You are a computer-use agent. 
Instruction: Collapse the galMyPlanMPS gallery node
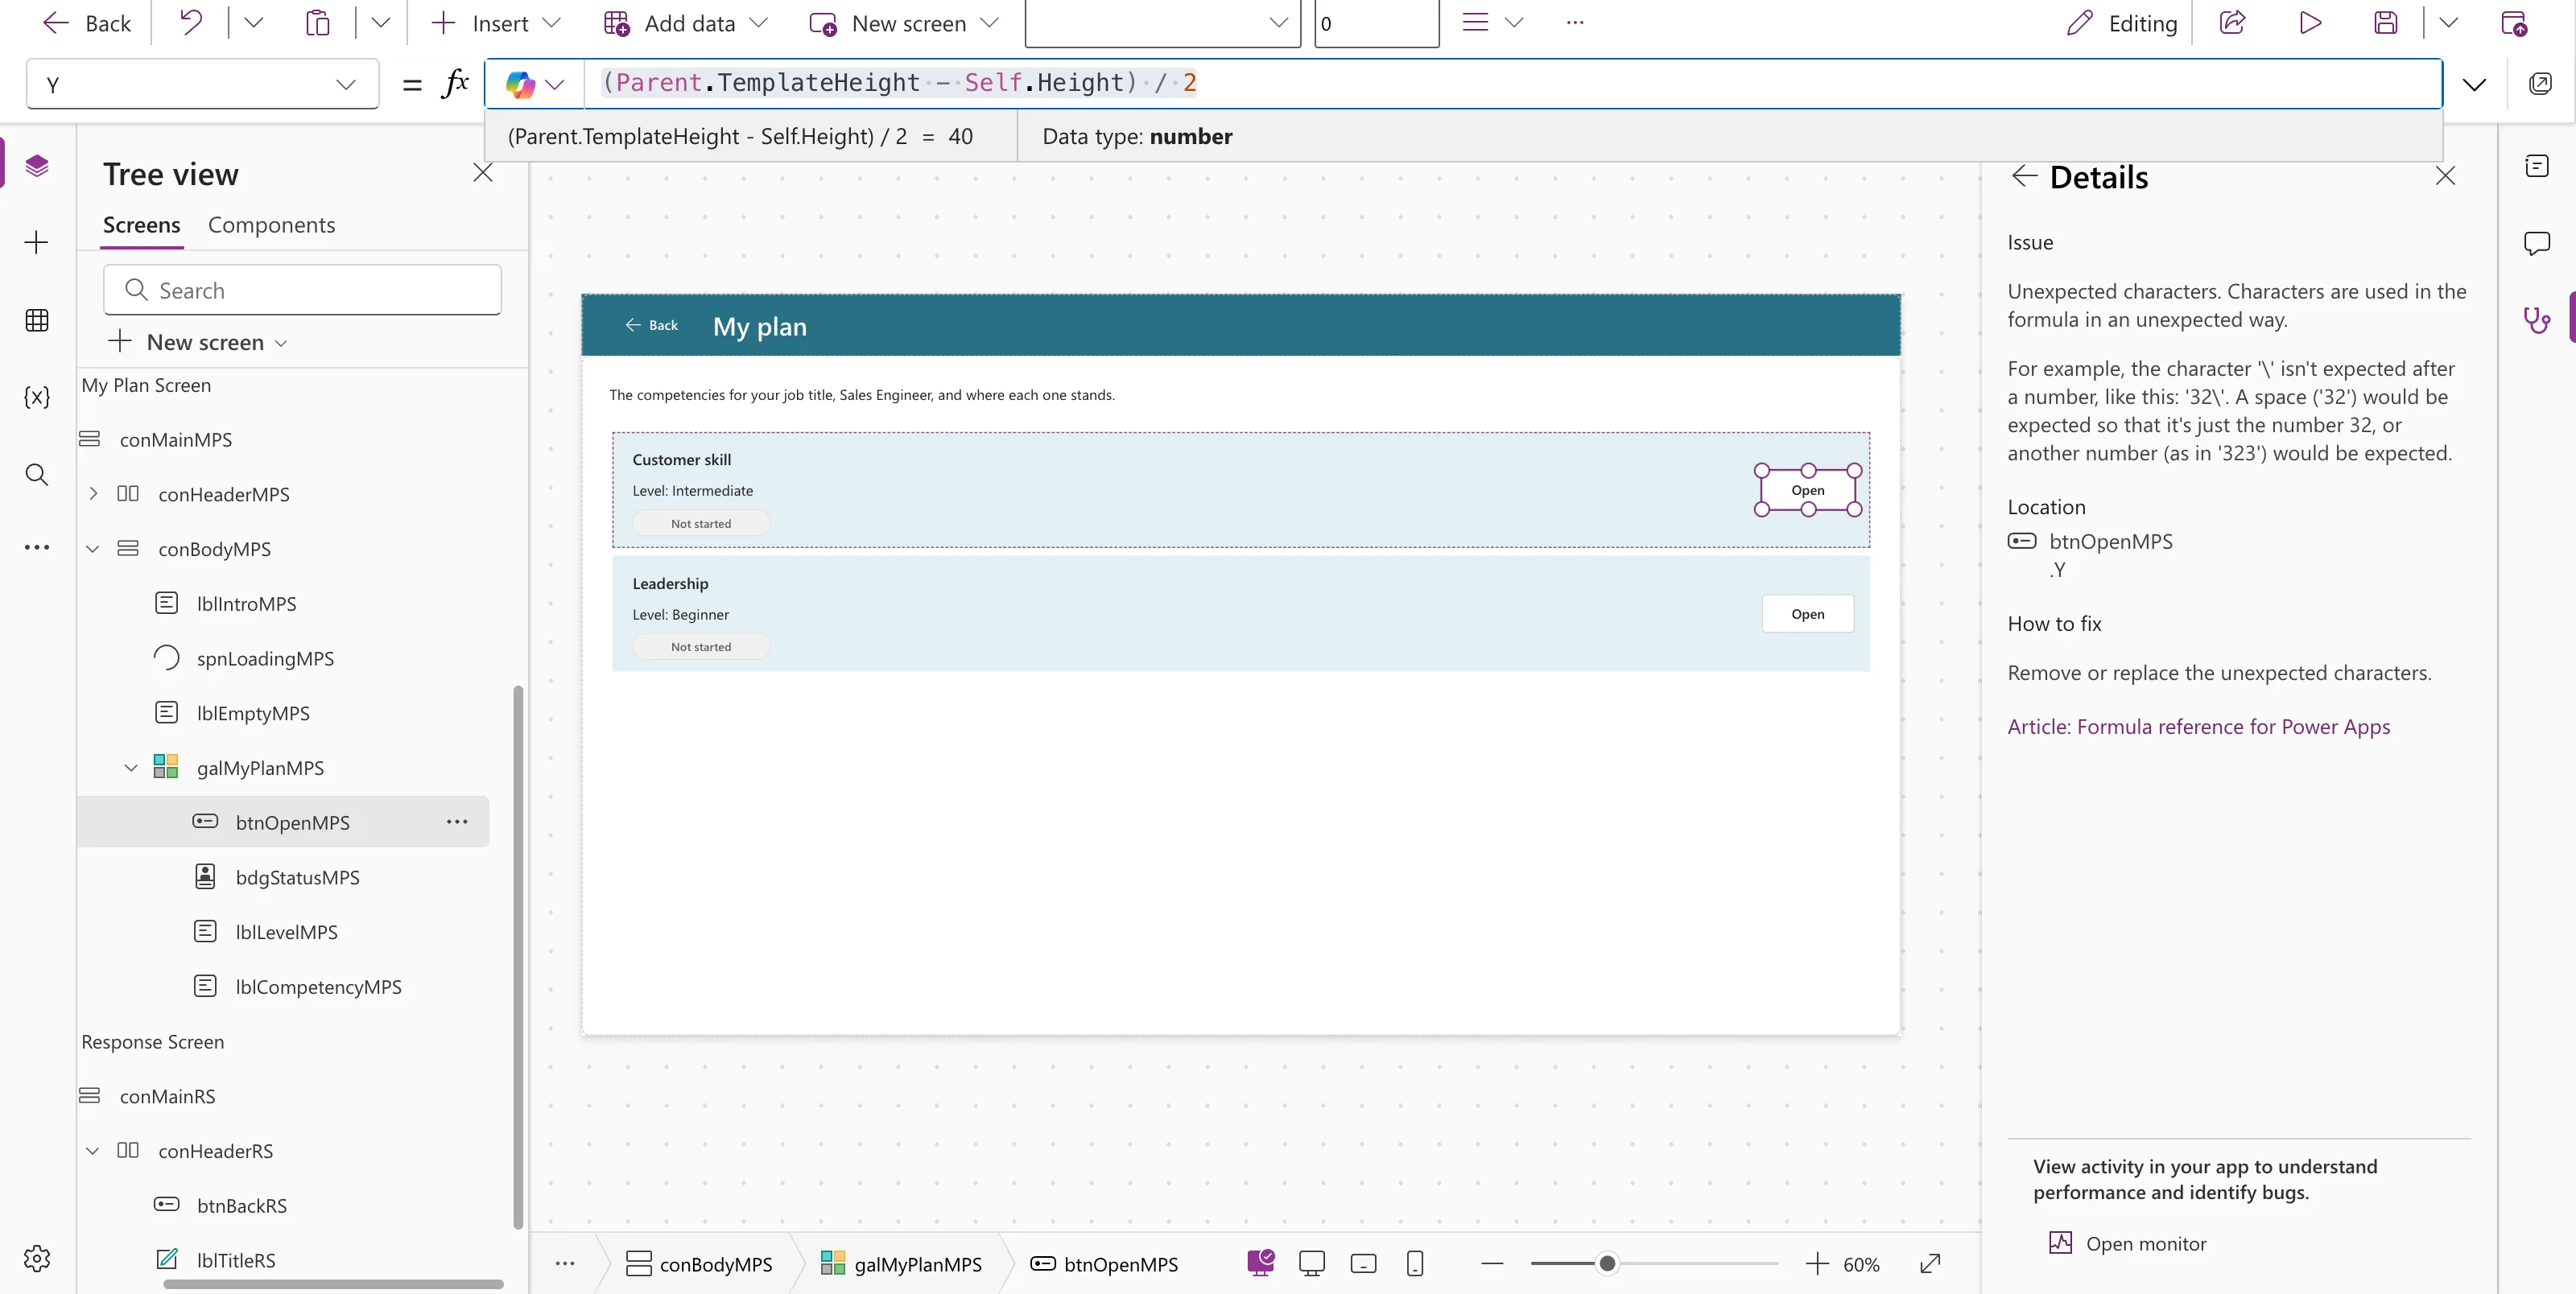pos(131,768)
